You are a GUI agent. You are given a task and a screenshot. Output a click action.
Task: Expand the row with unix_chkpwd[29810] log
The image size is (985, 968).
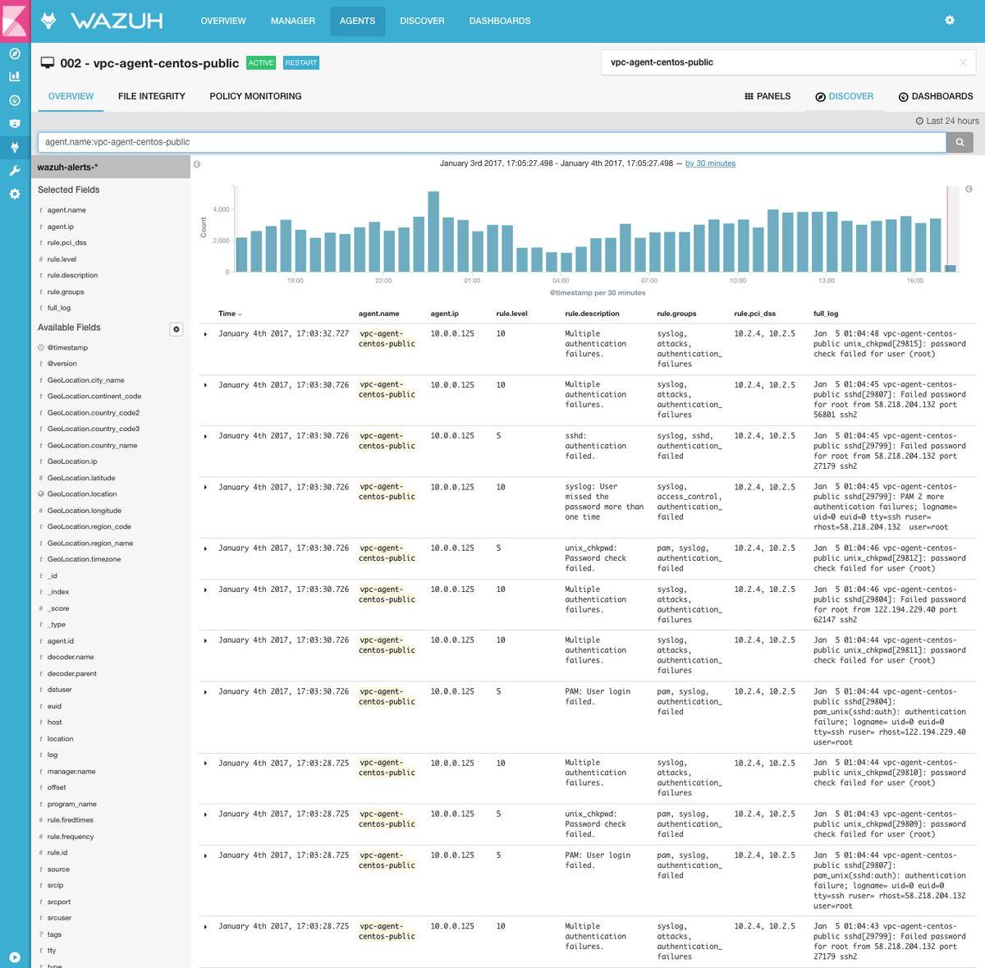[205, 763]
